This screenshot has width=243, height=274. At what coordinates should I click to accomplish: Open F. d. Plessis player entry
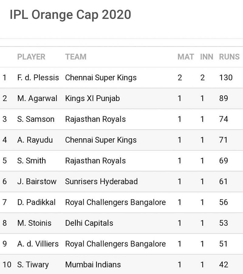point(38,78)
